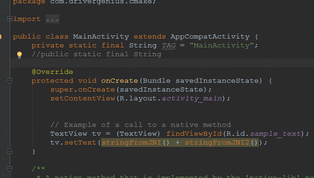Click the super keyword in onCreate body

click(62, 90)
